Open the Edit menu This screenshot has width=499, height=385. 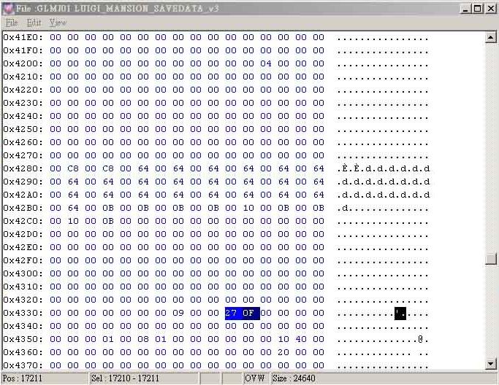pyautogui.click(x=34, y=23)
